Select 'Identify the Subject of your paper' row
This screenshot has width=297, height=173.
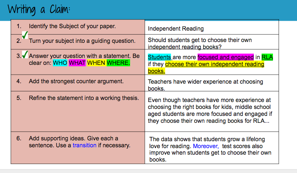(72, 26)
